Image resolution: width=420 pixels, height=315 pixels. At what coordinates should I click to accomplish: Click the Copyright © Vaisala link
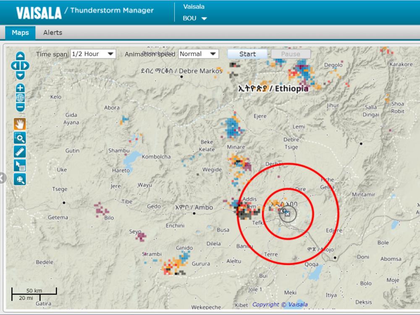(280, 305)
